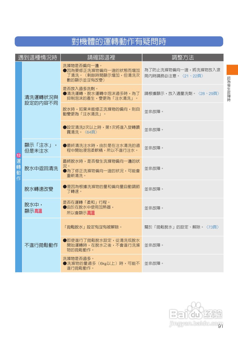Viewport: 238px width, 337px height.
Task: Click the 〈21、22頁〉 page reference
Action: click(193, 76)
